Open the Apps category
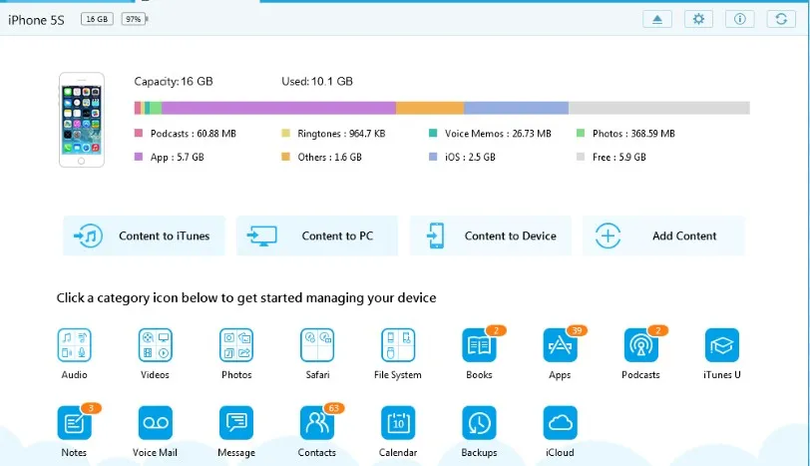Screen dimensions: 810x466 click(x=560, y=345)
